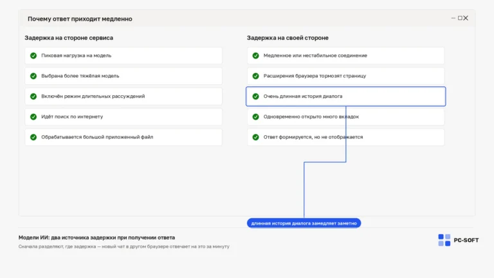Select Задержка на стороне сервиса heading
Screen dimensions: 494x278
click(x=69, y=38)
